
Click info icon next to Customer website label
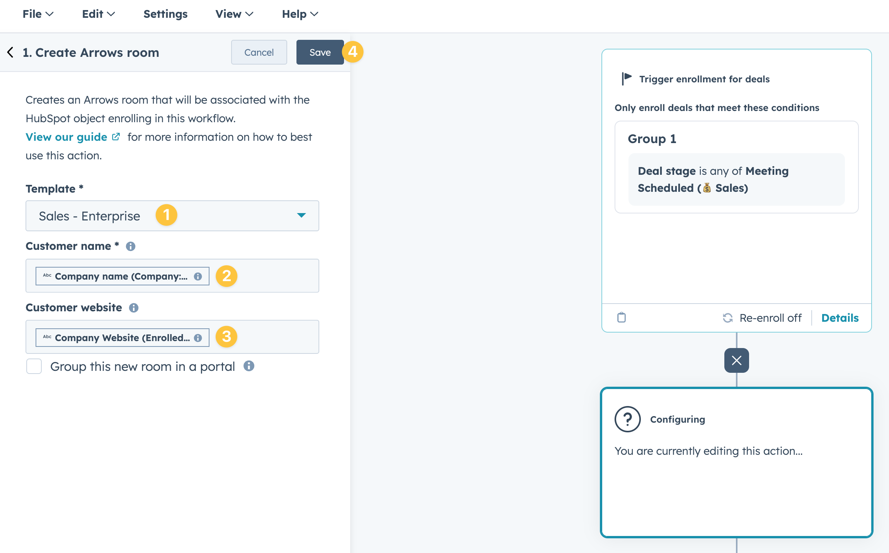click(134, 308)
